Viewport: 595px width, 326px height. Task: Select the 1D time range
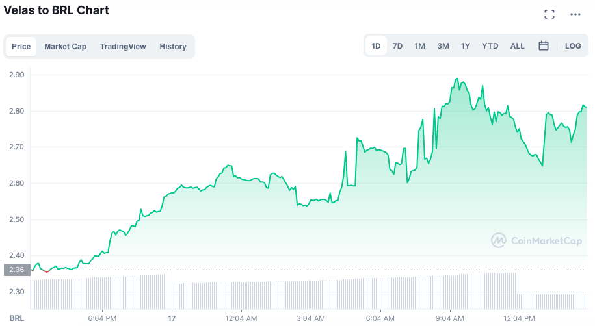376,46
